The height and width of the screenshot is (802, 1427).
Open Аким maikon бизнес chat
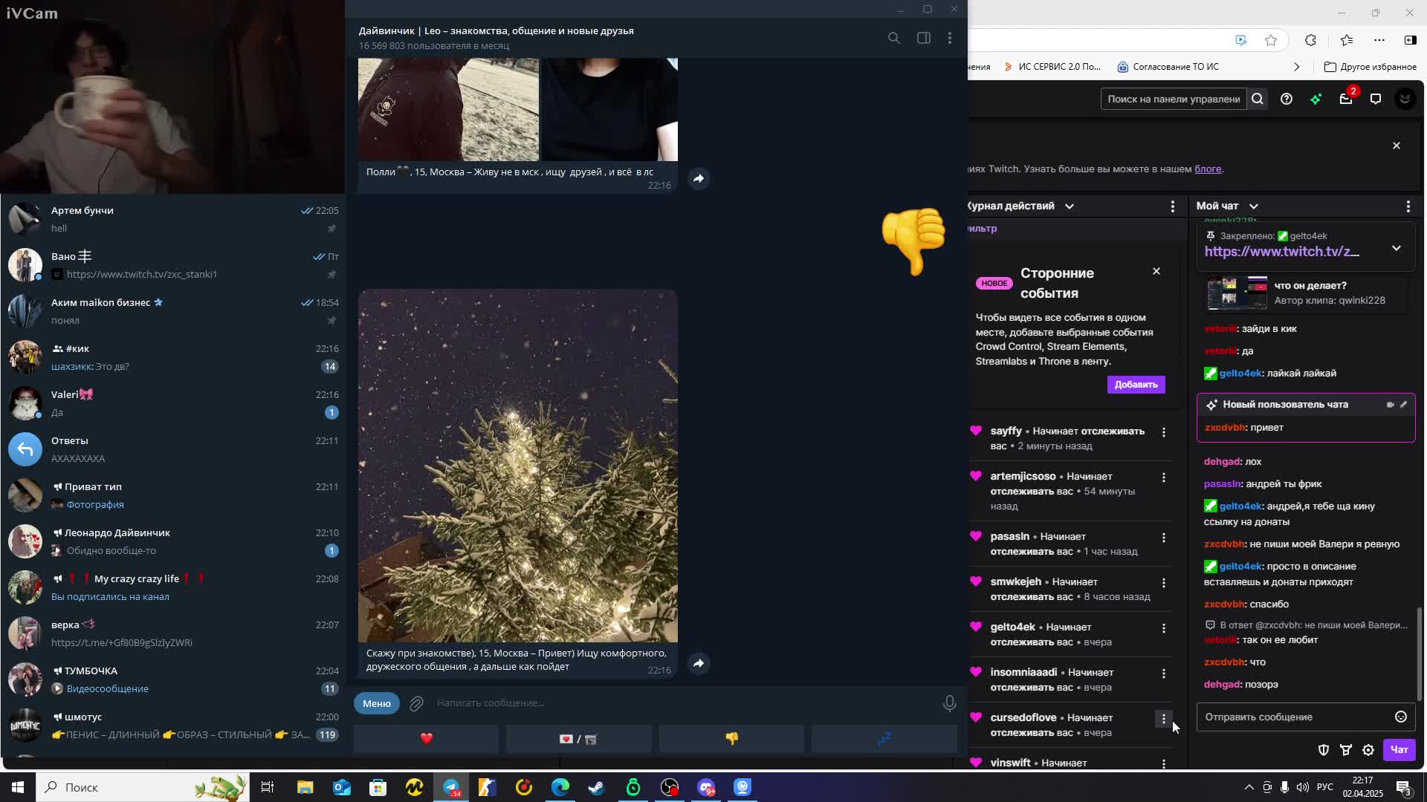click(x=172, y=311)
